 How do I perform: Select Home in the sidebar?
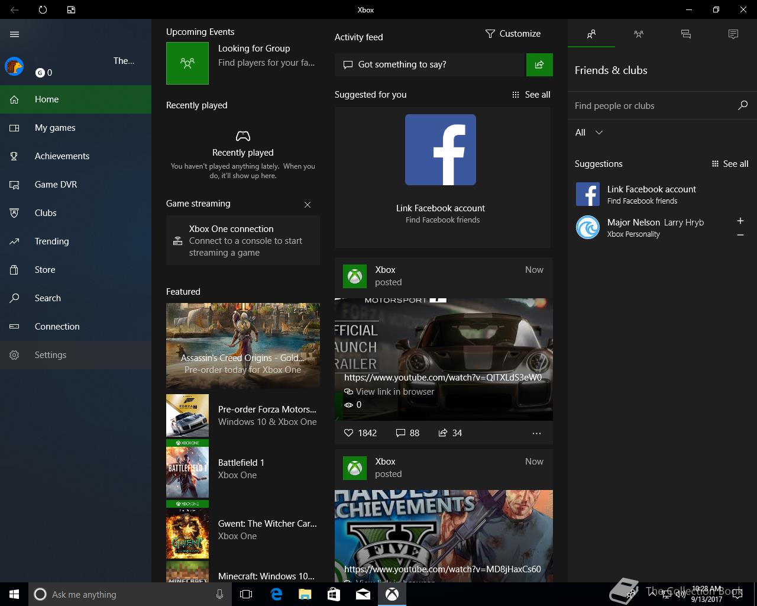coord(76,99)
